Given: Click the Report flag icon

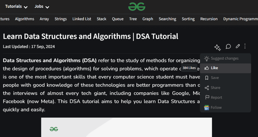Looking at the screenshot, I should pyautogui.click(x=207, y=98).
